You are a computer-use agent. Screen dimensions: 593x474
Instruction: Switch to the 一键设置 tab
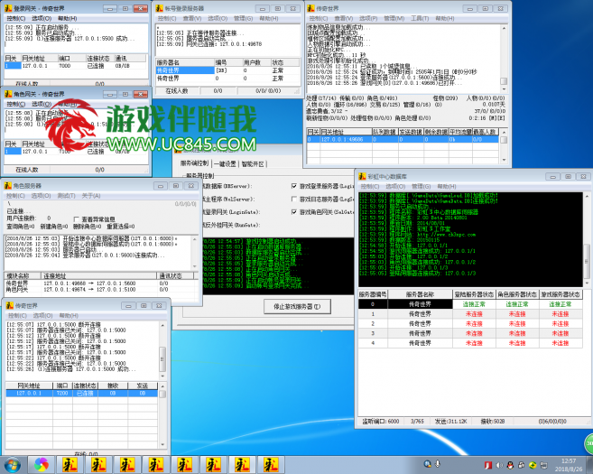[227, 163]
